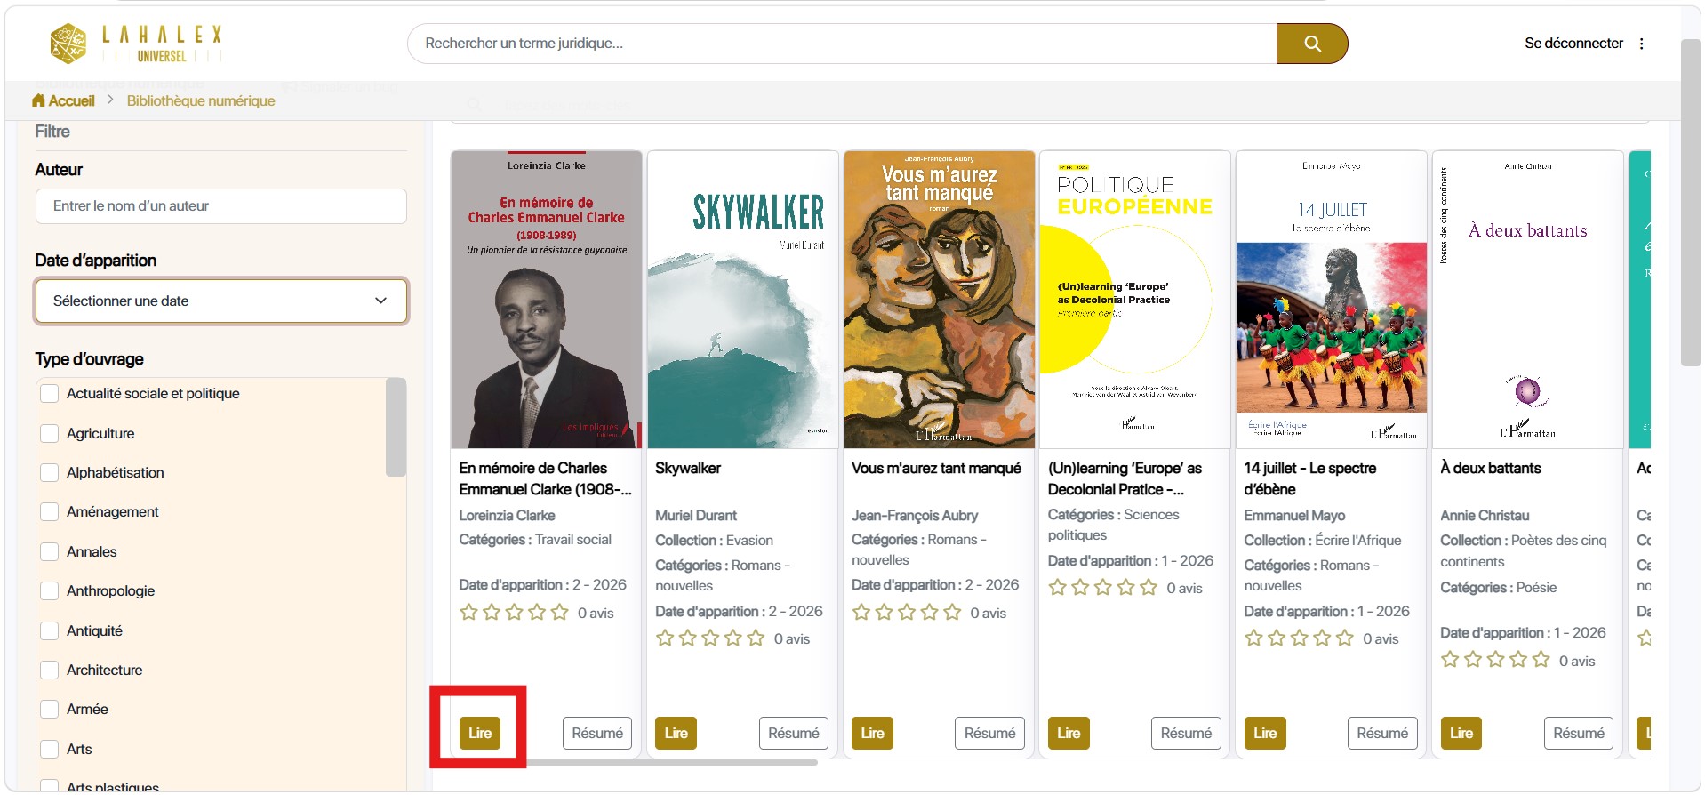Go to Accueil in the breadcrumb

71,100
